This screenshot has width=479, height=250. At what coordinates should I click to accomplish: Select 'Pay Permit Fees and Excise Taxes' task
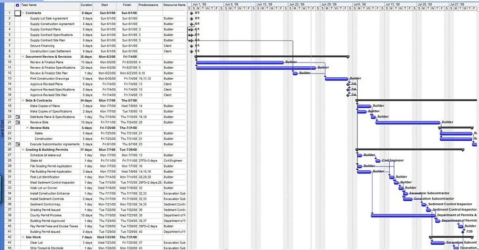tap(54, 226)
